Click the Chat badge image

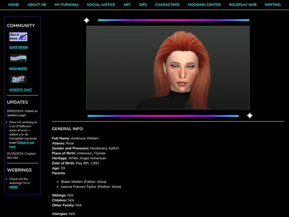(18, 79)
